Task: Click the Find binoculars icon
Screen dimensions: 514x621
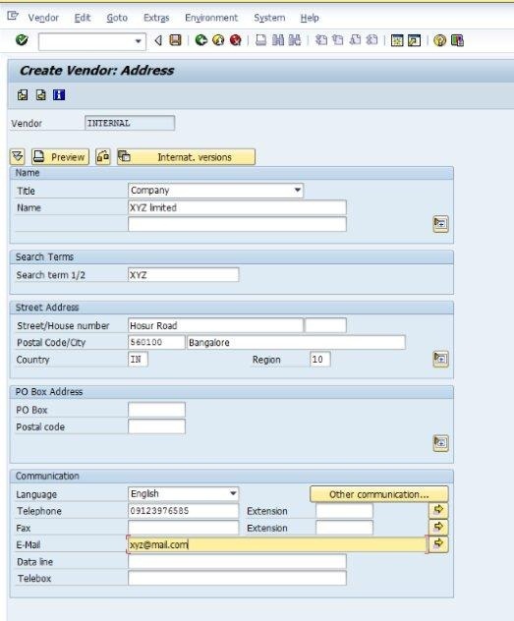Action: point(278,40)
